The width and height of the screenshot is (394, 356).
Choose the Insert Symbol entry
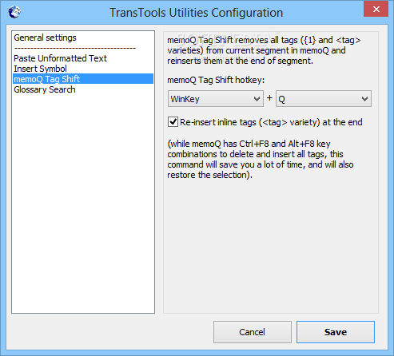[40, 69]
